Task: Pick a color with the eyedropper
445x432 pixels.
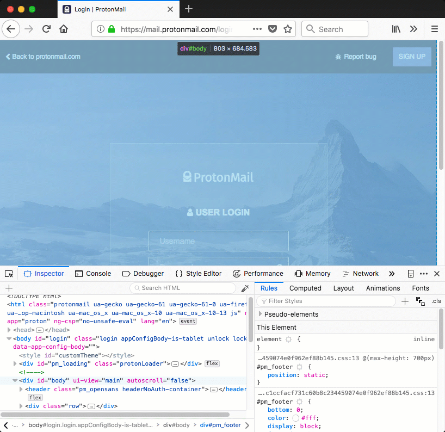Action: click(x=245, y=288)
